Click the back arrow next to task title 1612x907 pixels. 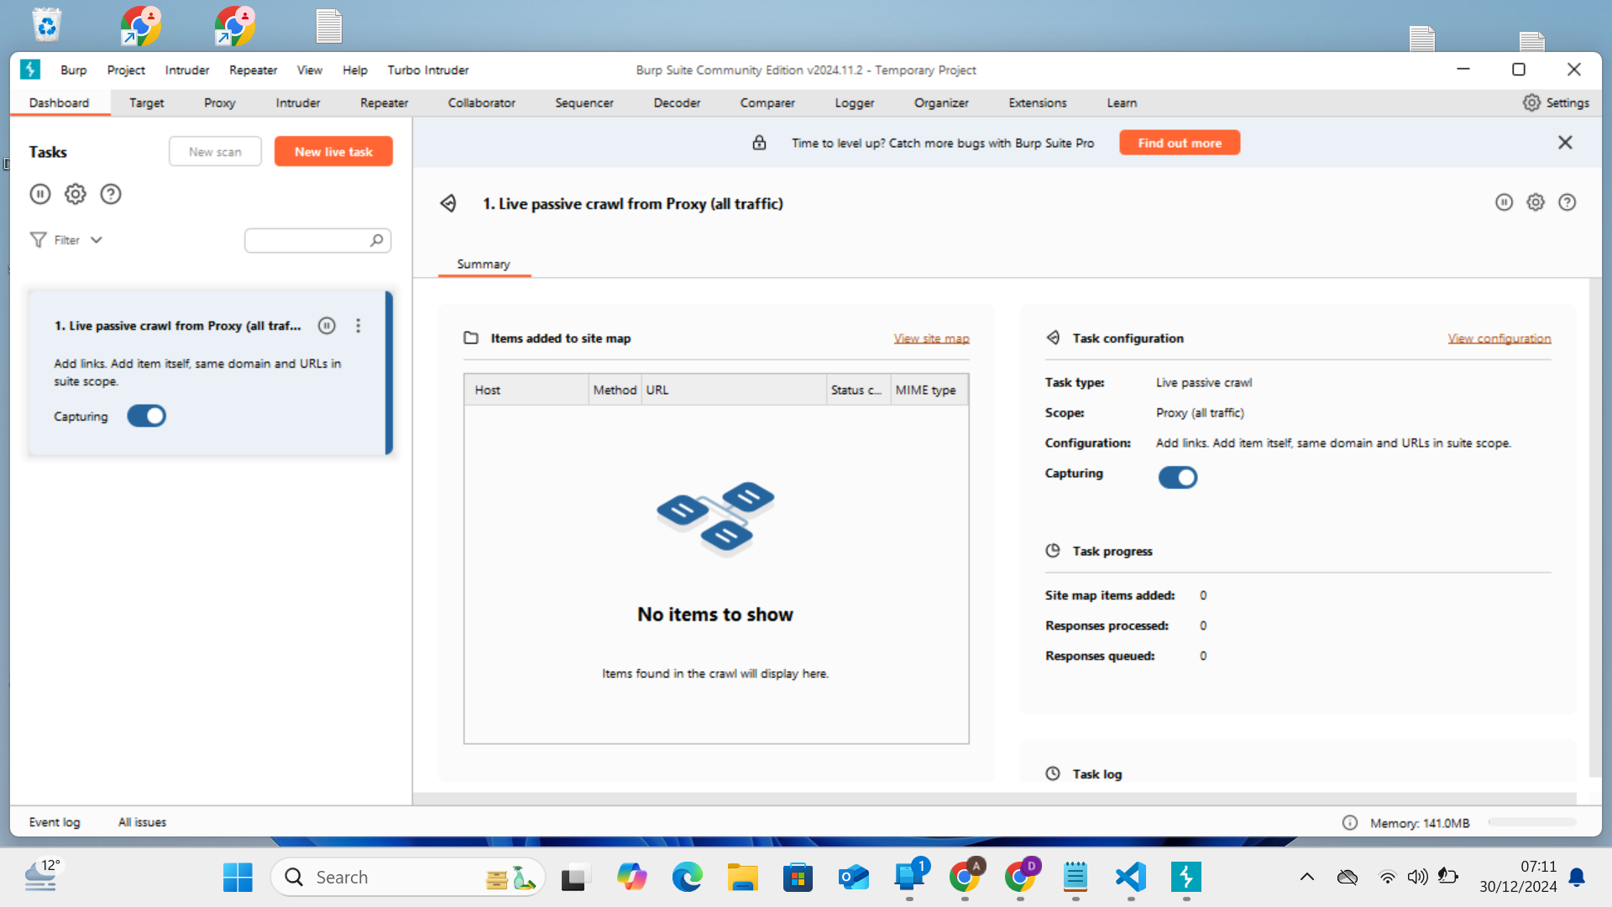pyautogui.click(x=448, y=202)
